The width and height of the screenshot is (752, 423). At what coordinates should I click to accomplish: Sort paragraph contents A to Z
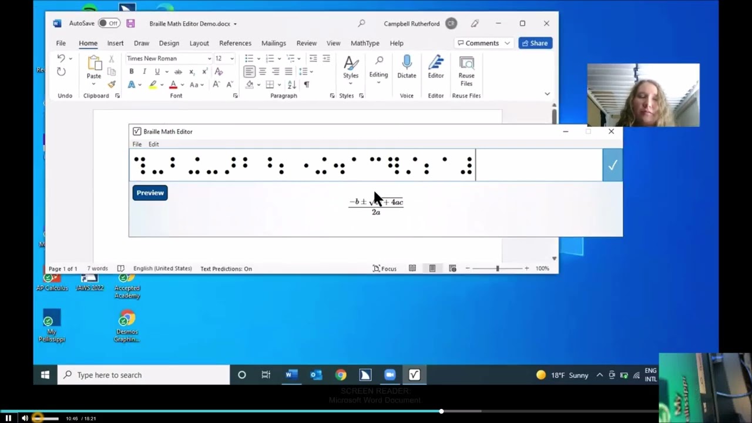(293, 85)
